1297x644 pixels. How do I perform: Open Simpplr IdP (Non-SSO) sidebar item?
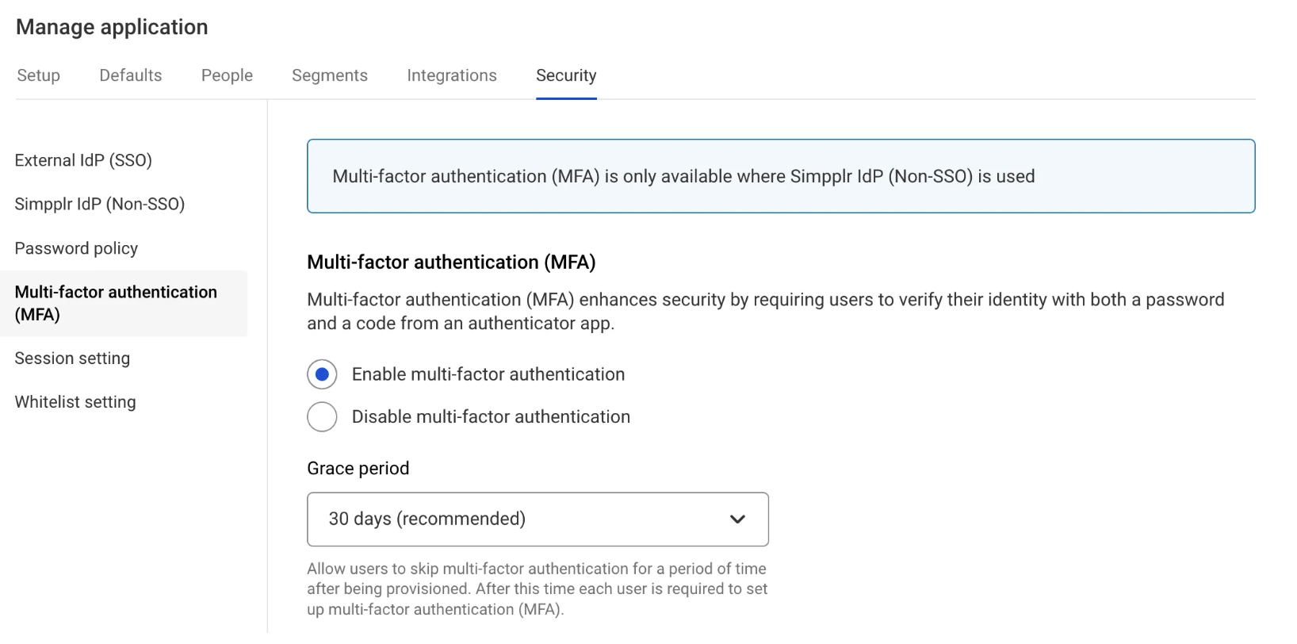(99, 204)
